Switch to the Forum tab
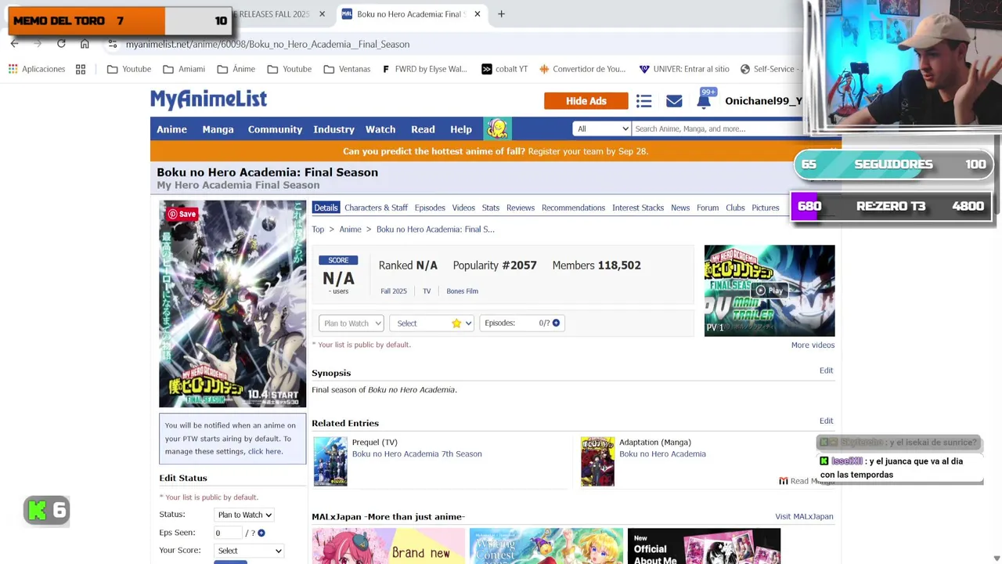Image resolution: width=1002 pixels, height=564 pixels. point(708,208)
